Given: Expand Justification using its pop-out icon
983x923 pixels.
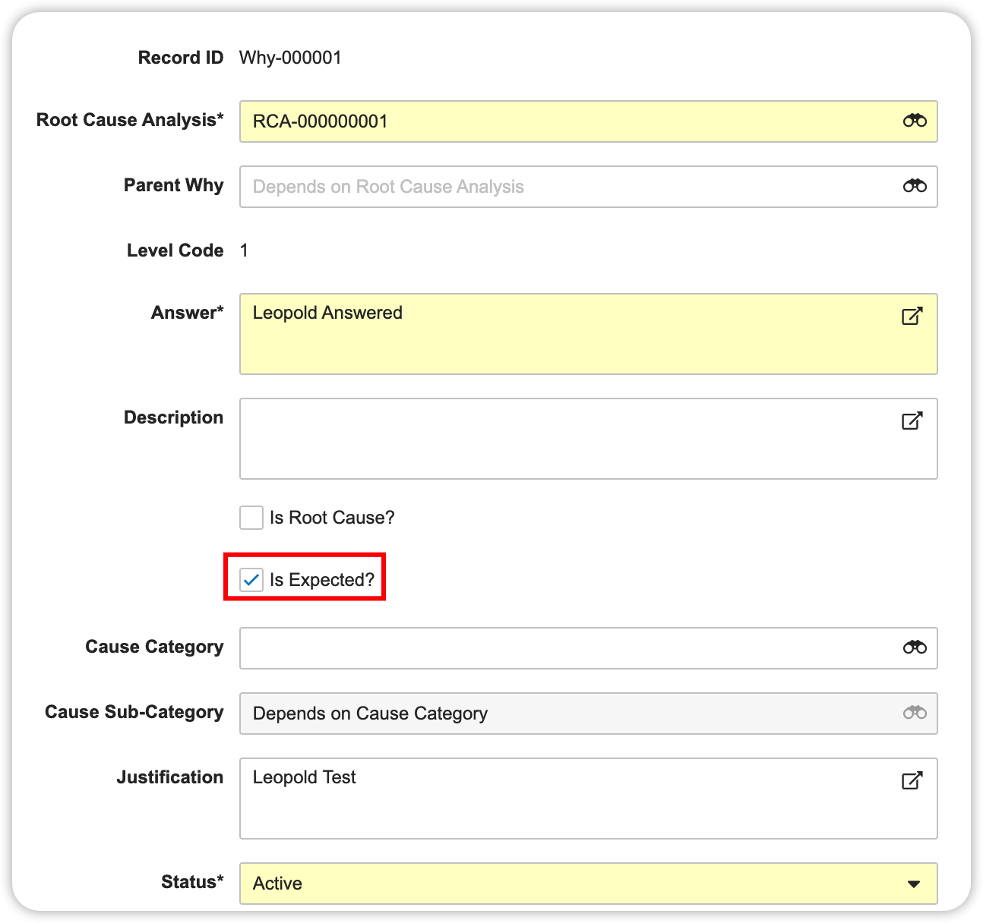Looking at the screenshot, I should 912,780.
